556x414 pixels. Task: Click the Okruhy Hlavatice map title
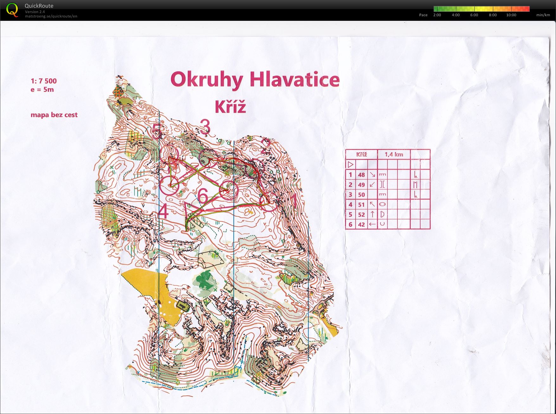pos(255,79)
